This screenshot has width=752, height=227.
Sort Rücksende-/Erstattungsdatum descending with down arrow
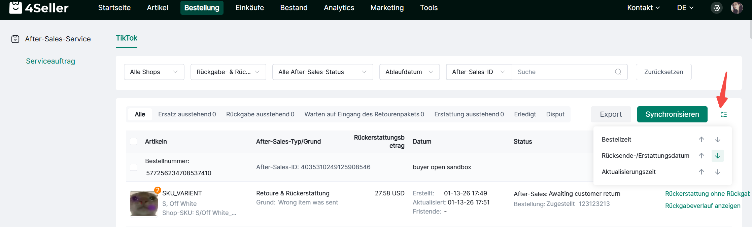point(717,156)
